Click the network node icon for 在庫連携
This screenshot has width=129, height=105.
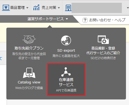point(66,72)
